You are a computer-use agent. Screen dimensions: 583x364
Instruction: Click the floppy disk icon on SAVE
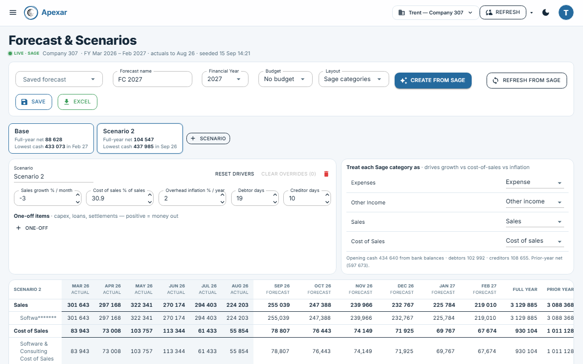click(x=24, y=102)
